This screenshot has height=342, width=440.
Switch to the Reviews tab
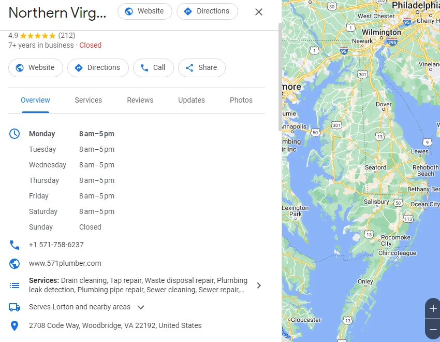click(140, 100)
